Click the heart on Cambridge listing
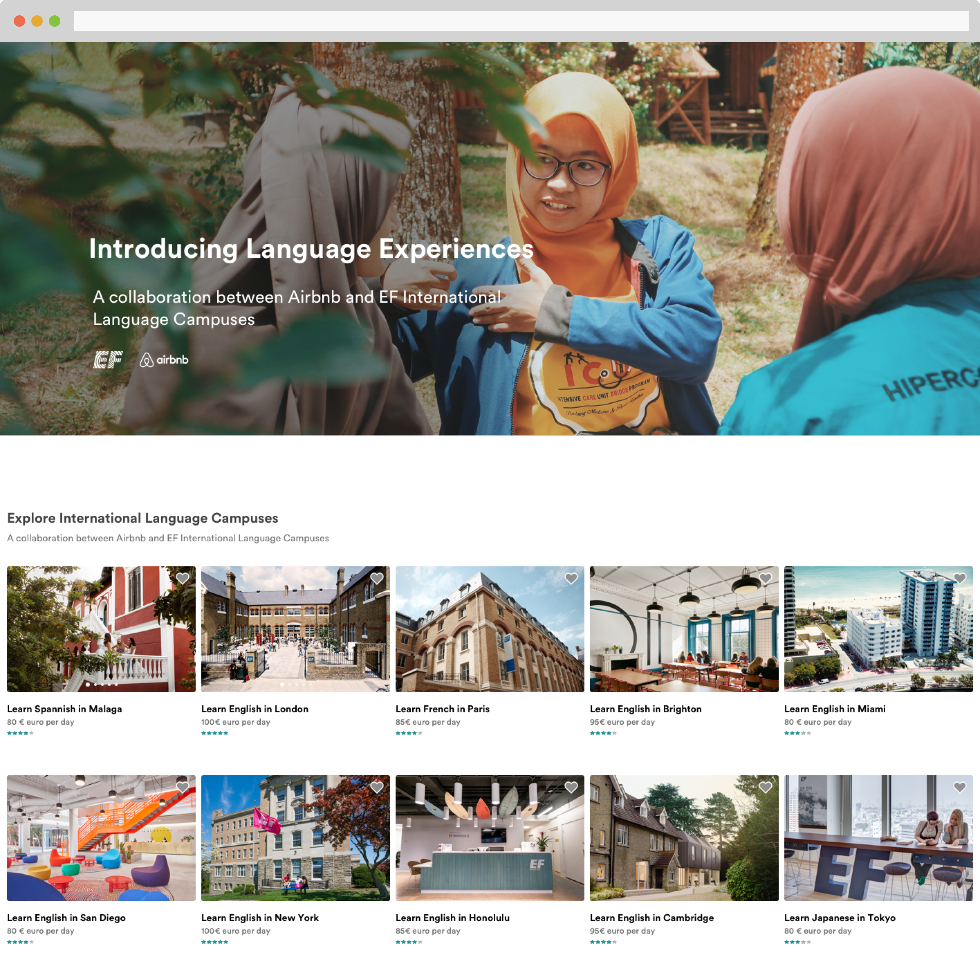 point(765,787)
